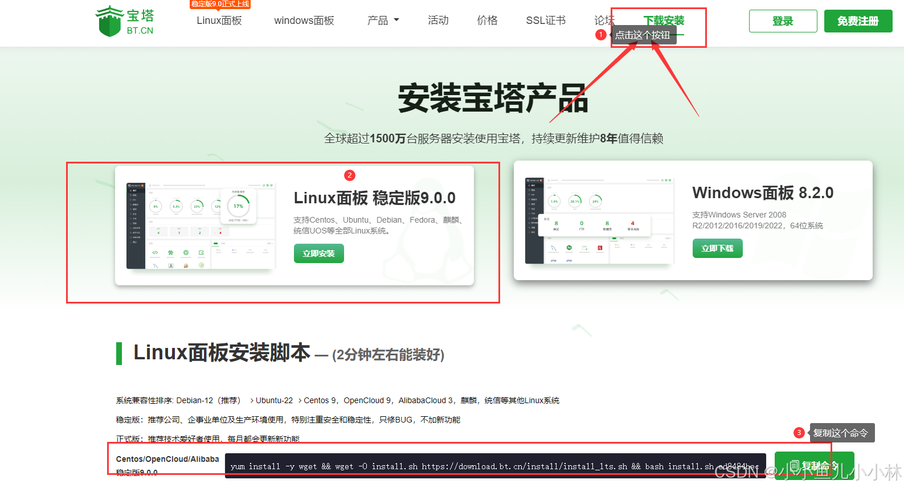Open the Linux panel dashboard preview image
Viewport: 904px width, 488px height.
click(x=201, y=225)
